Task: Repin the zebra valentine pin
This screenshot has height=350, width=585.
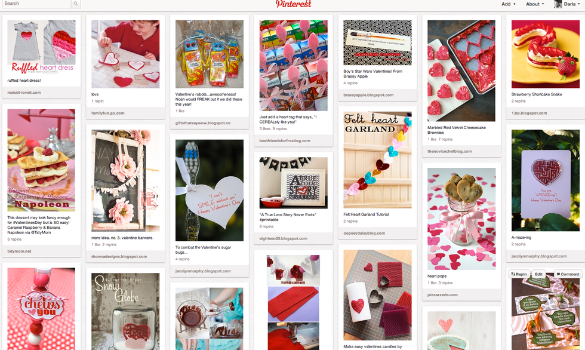Action: (519, 274)
